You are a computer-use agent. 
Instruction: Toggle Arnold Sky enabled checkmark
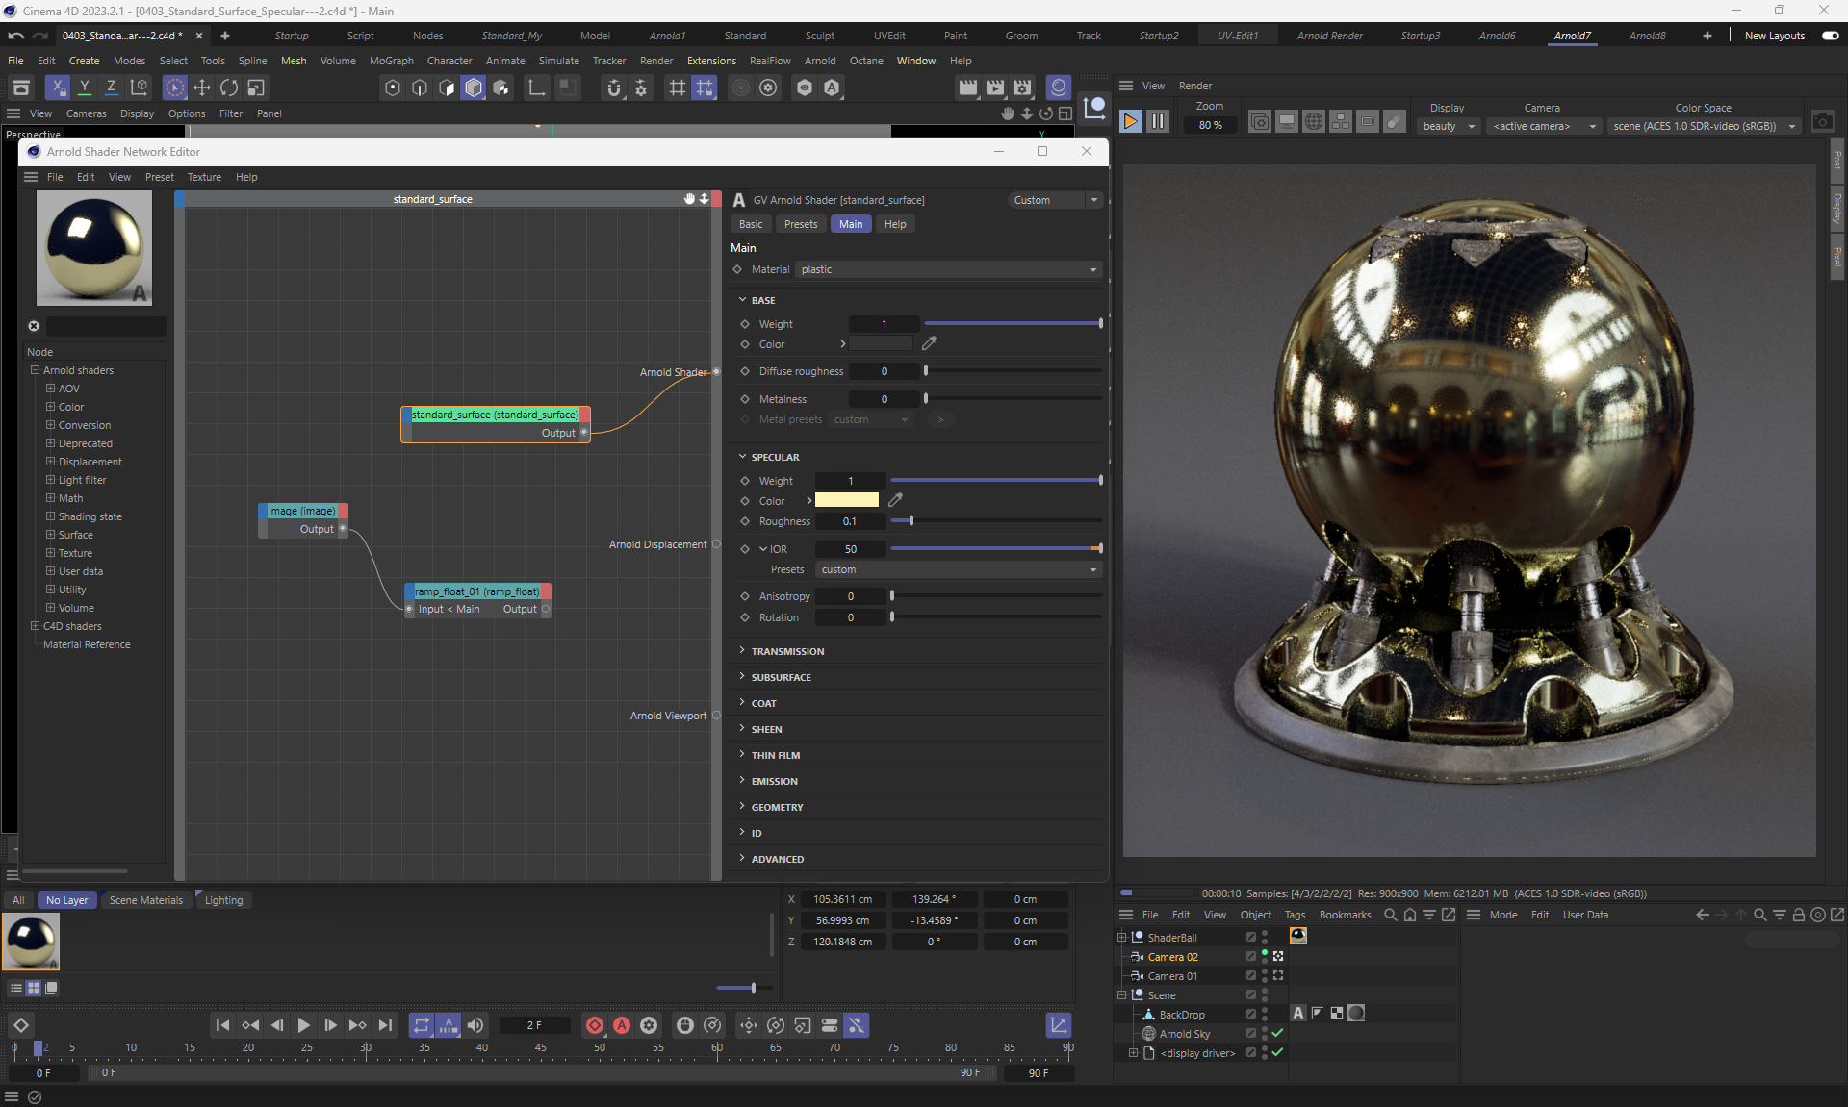[1277, 1033]
